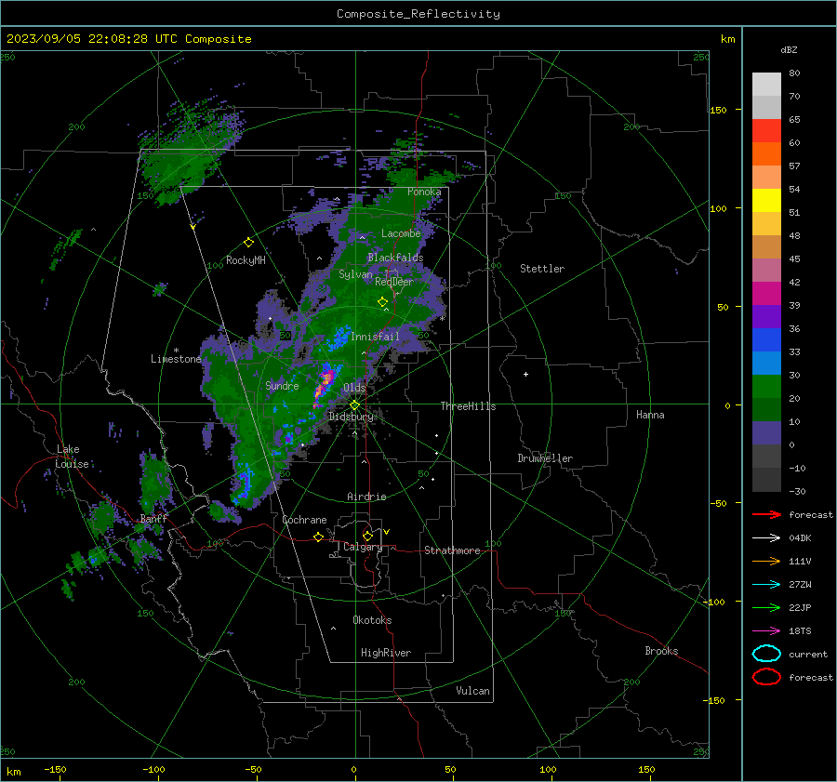Pick the yellow 51-54 dBZ swatch
Screen dimensions: 837x782
tap(766, 201)
